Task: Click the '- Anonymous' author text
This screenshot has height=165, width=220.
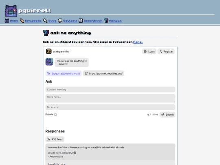Action: point(55,156)
